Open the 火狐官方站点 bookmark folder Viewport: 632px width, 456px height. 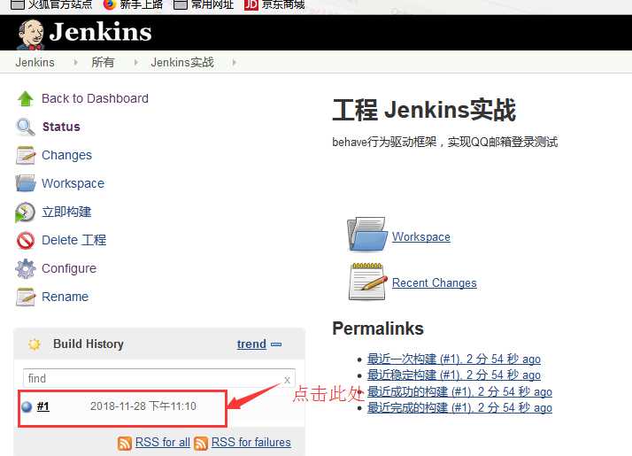[x=51, y=4]
